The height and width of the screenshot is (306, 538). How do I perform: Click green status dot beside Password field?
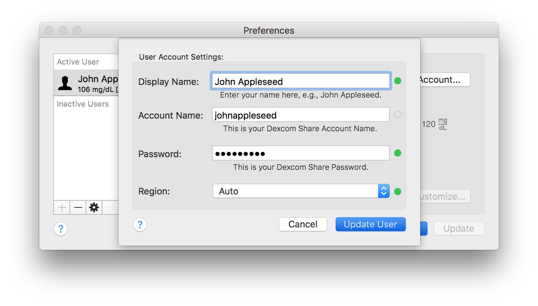pos(398,153)
